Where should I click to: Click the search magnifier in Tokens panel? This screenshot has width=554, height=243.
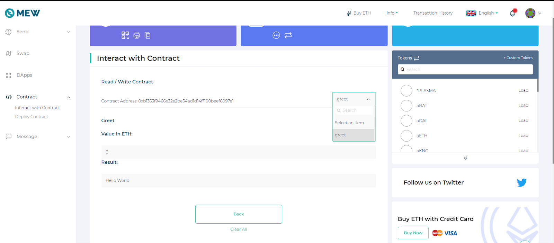(x=403, y=69)
